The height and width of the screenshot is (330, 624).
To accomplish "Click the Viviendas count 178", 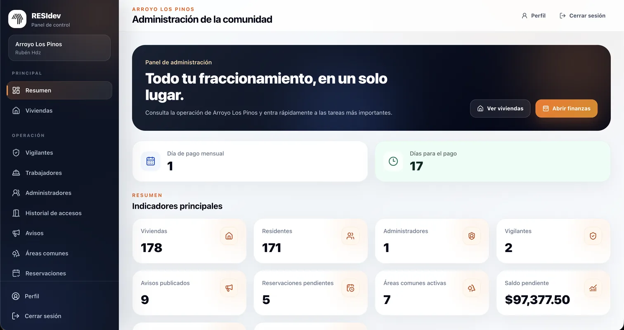I will 151,248.
